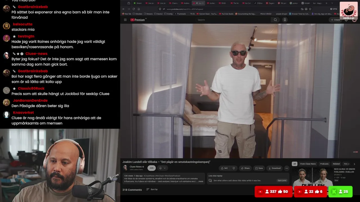Open the browser home page icon
Image resolution: width=360 pixels, height=202 pixels.
pos(139,9)
